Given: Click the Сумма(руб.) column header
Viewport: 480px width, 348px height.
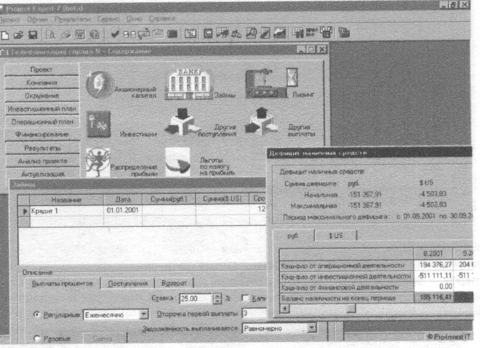Looking at the screenshot, I should 169,199.
